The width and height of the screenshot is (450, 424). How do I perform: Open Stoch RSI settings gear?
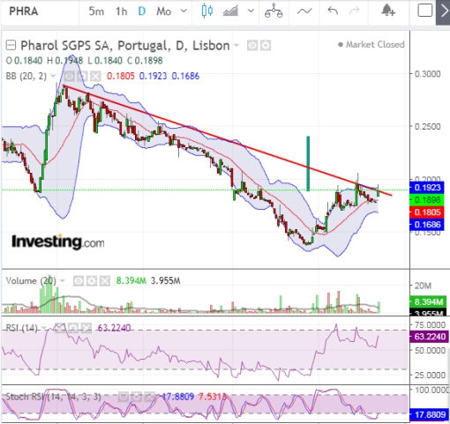coord(137,397)
